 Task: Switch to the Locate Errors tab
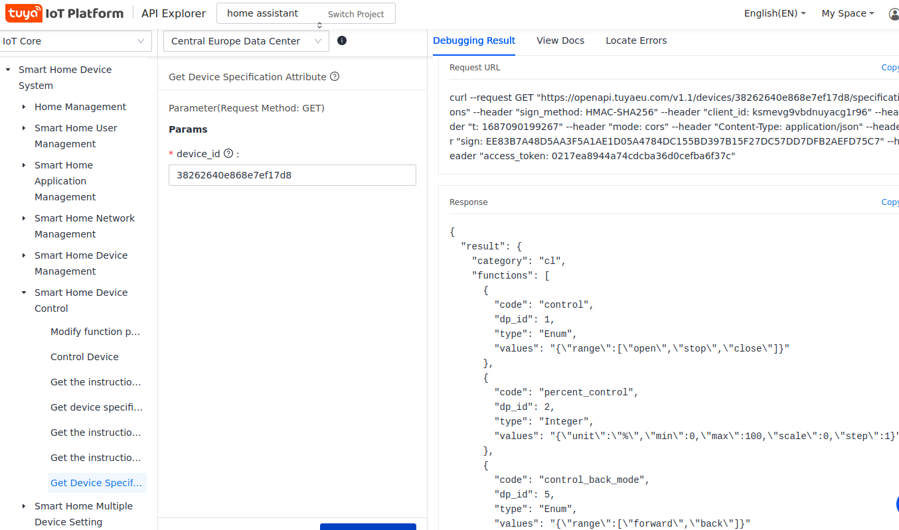click(x=636, y=40)
